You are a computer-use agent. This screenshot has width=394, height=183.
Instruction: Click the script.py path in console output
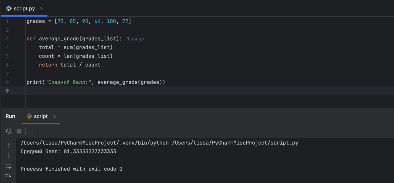(235, 143)
